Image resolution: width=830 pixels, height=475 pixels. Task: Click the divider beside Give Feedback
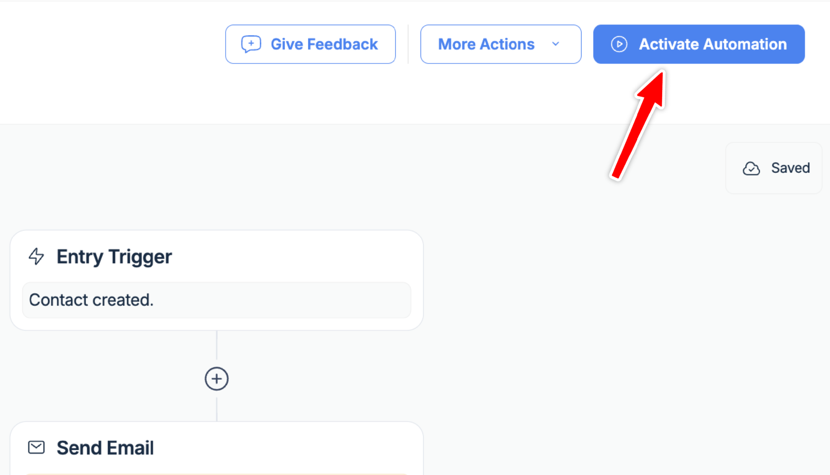(x=408, y=44)
